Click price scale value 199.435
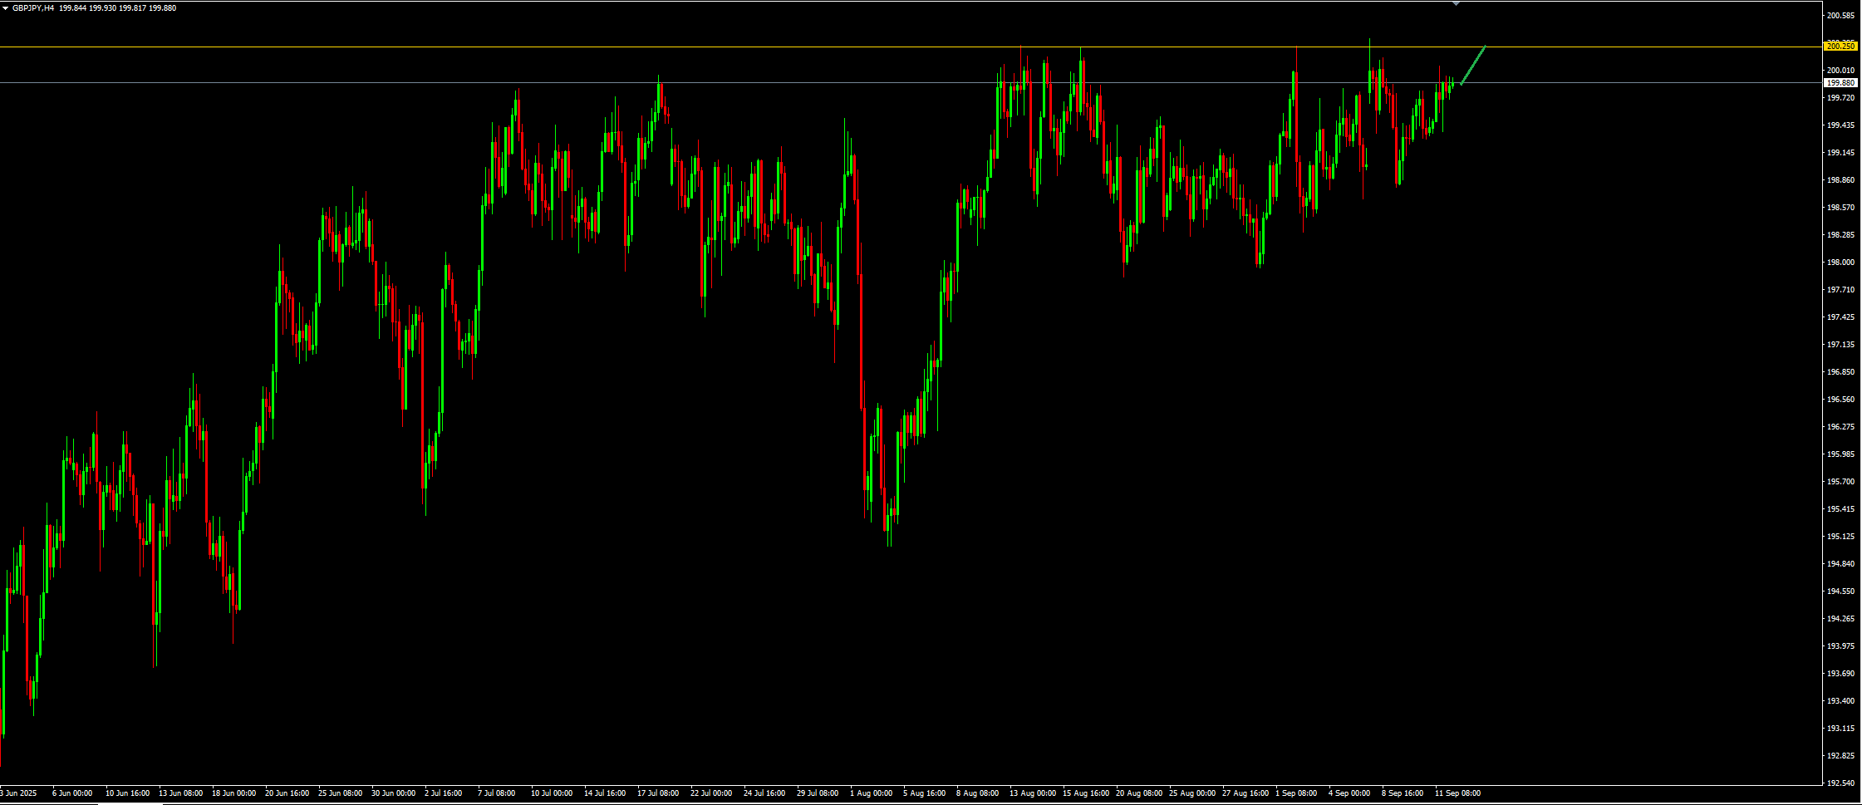Viewport: 1862px width, 805px height. point(1840,125)
